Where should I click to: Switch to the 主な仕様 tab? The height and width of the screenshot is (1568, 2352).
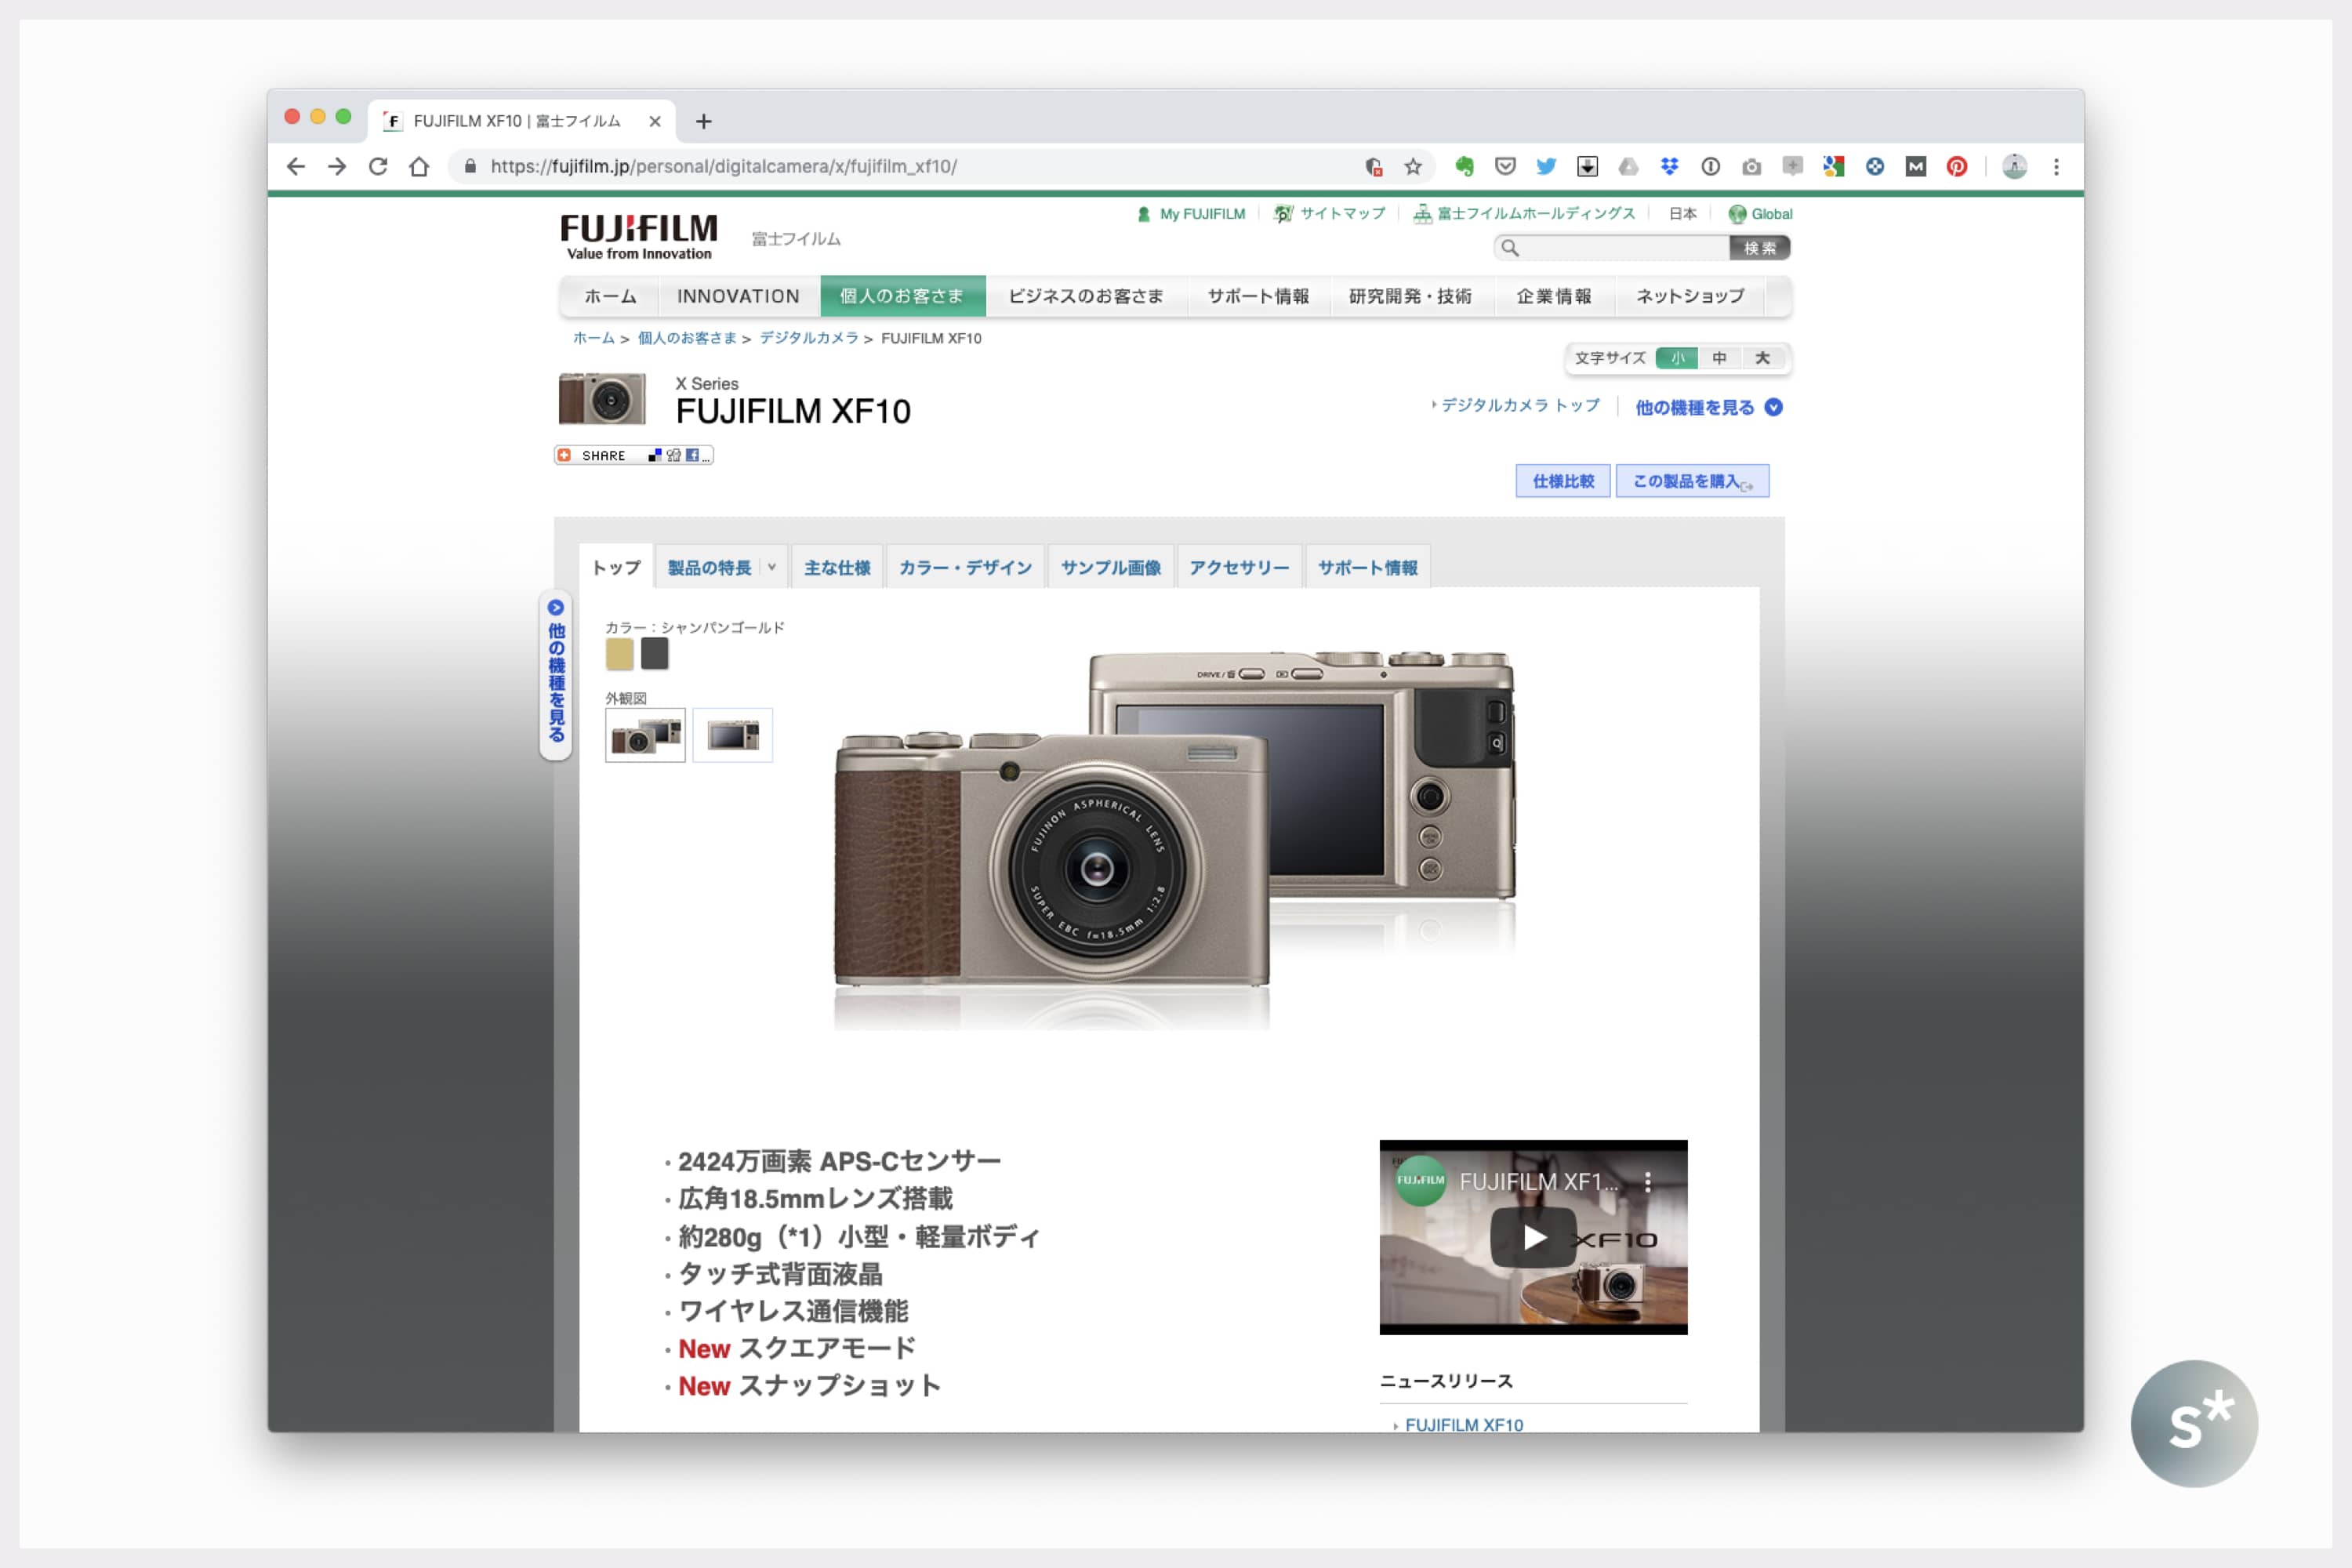837,567
